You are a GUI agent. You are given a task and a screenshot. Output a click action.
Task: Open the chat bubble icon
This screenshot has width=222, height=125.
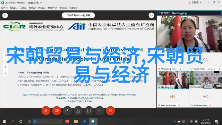89,110
